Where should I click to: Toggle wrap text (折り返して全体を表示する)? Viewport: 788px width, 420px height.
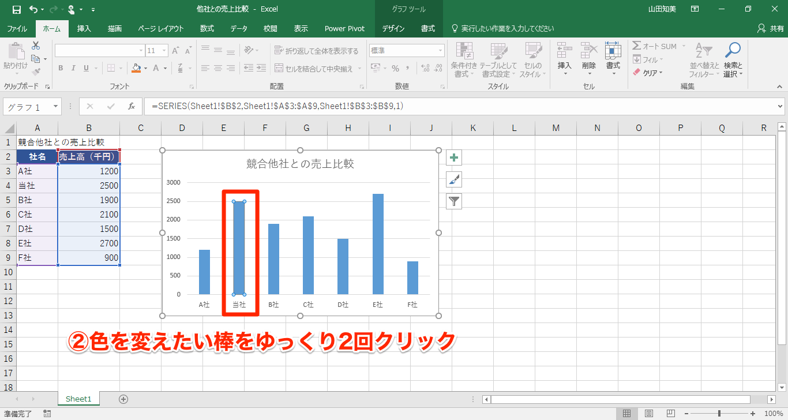click(x=317, y=51)
